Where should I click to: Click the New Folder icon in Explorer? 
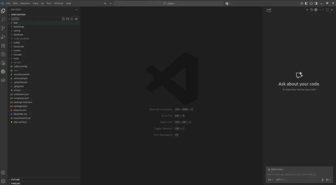pos(68,19)
